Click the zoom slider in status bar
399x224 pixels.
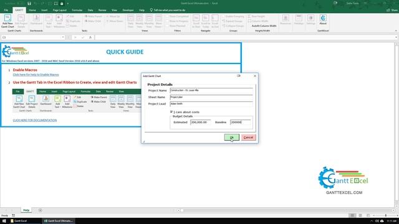click(385, 215)
